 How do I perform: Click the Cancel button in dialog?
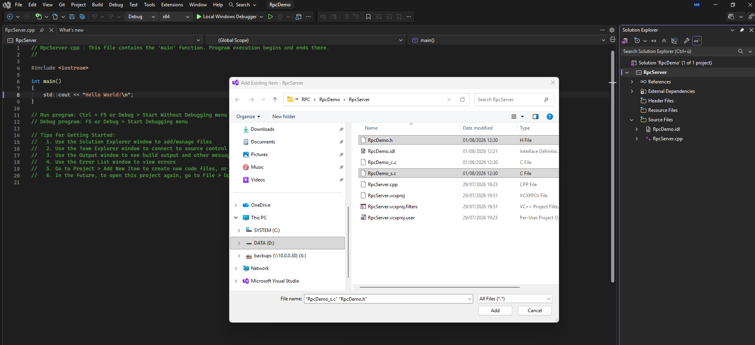coord(535,311)
